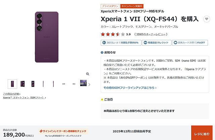Select first thumbnail of purple phone back
Screen dimensions: 215x140
click(x=12, y=84)
